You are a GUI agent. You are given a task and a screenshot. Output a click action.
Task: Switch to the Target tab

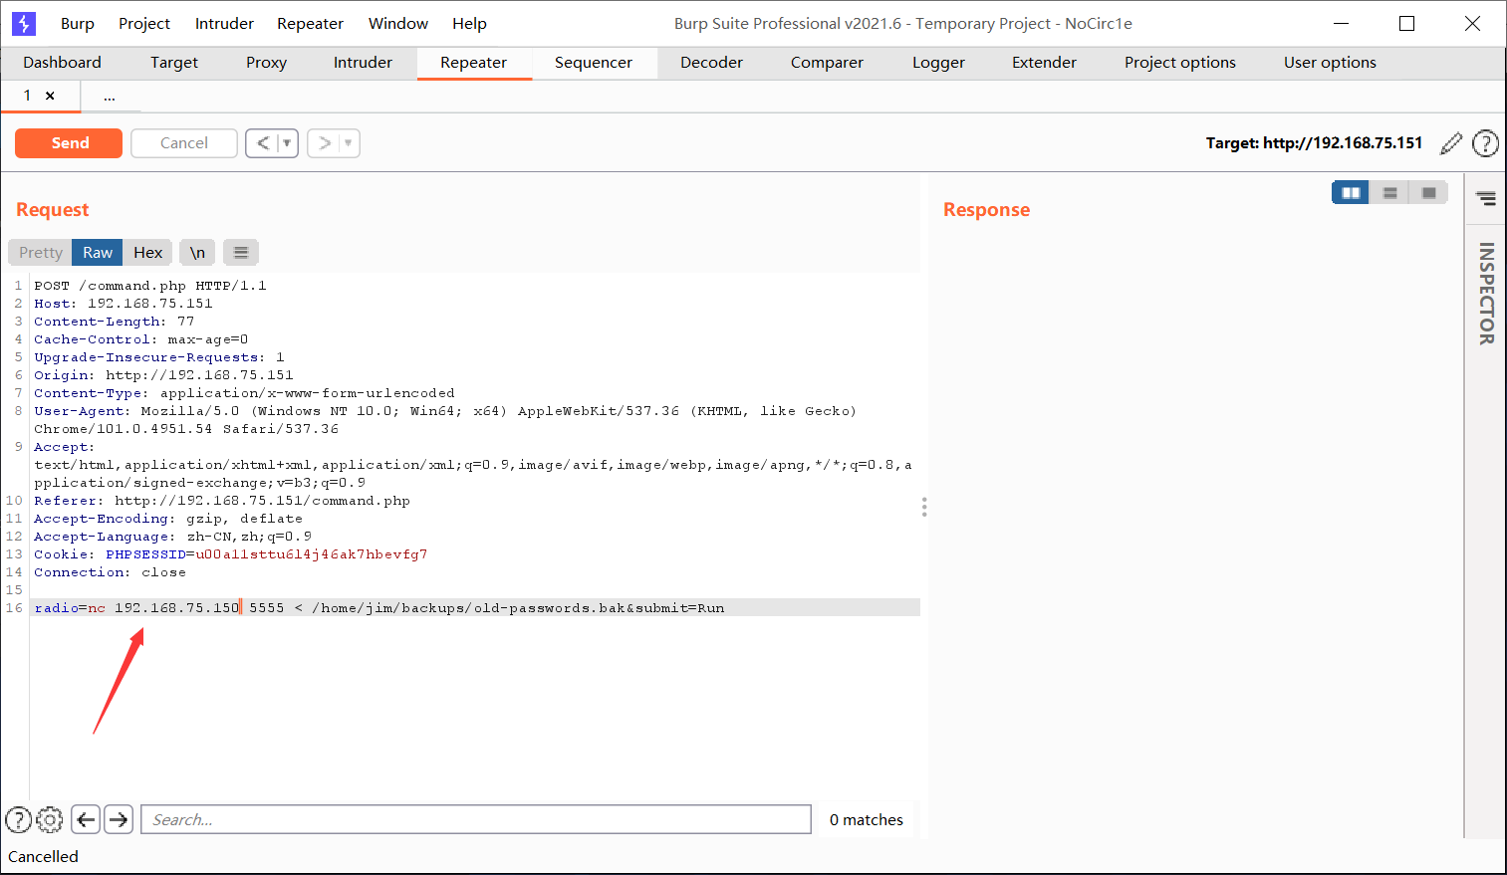(x=174, y=63)
